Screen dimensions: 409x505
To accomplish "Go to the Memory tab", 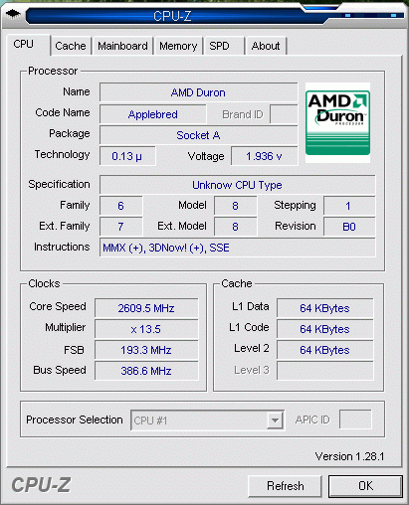I will (178, 46).
